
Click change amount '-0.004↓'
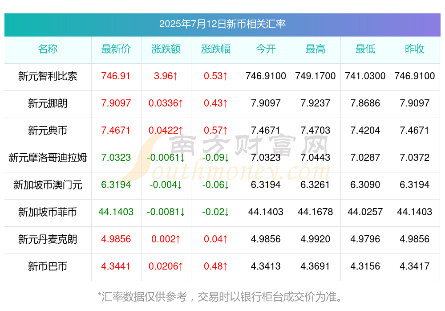click(166, 185)
